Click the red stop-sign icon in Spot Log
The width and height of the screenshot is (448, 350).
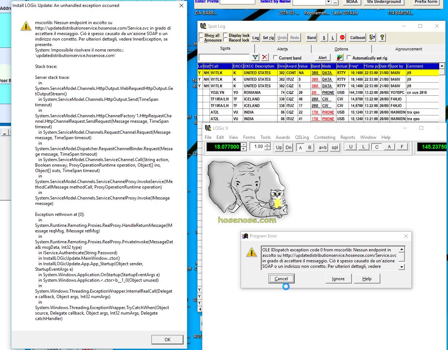coord(343,37)
